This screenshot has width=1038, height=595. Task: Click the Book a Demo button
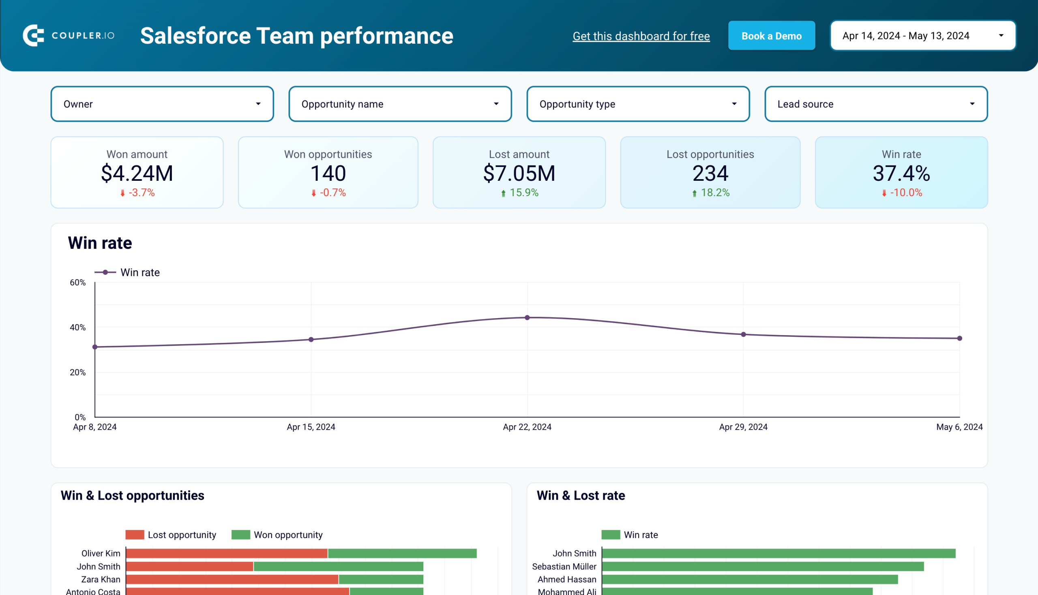pyautogui.click(x=771, y=36)
